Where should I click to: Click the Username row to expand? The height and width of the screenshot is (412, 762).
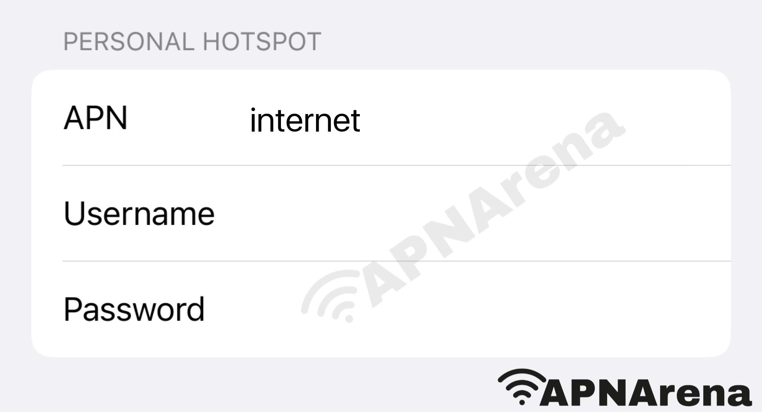tap(381, 214)
